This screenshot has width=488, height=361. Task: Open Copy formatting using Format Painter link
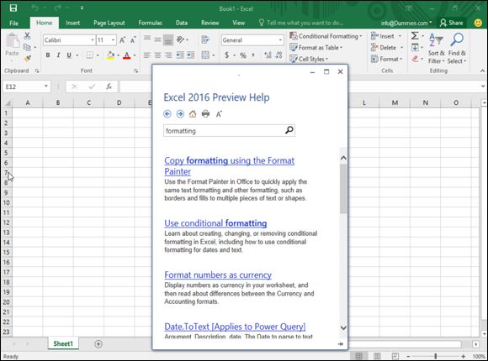click(230, 166)
